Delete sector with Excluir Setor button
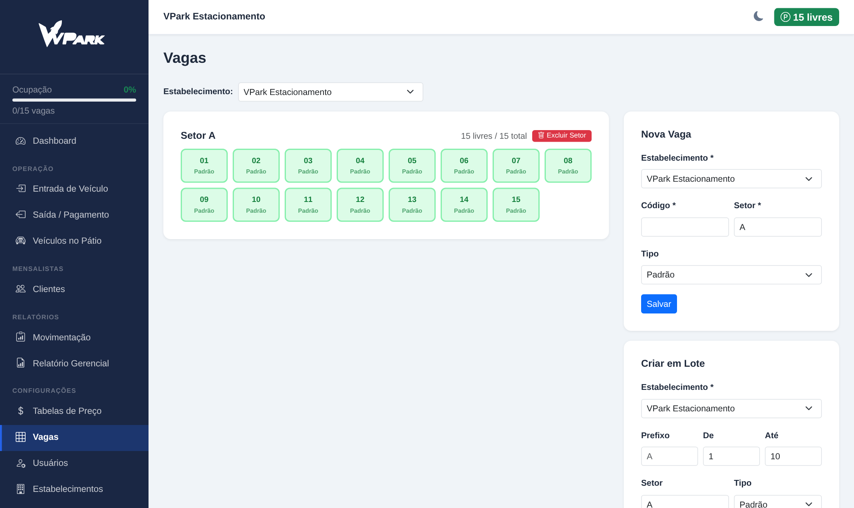The width and height of the screenshot is (854, 508). tap(562, 135)
